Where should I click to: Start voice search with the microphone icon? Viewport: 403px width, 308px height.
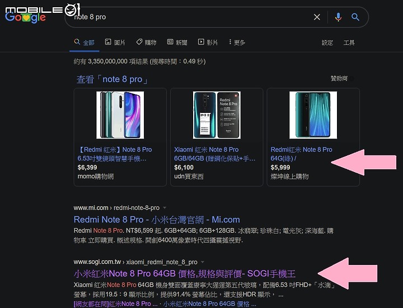338,17
